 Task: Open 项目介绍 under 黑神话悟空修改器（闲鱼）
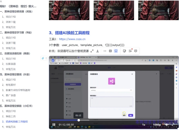9,17
